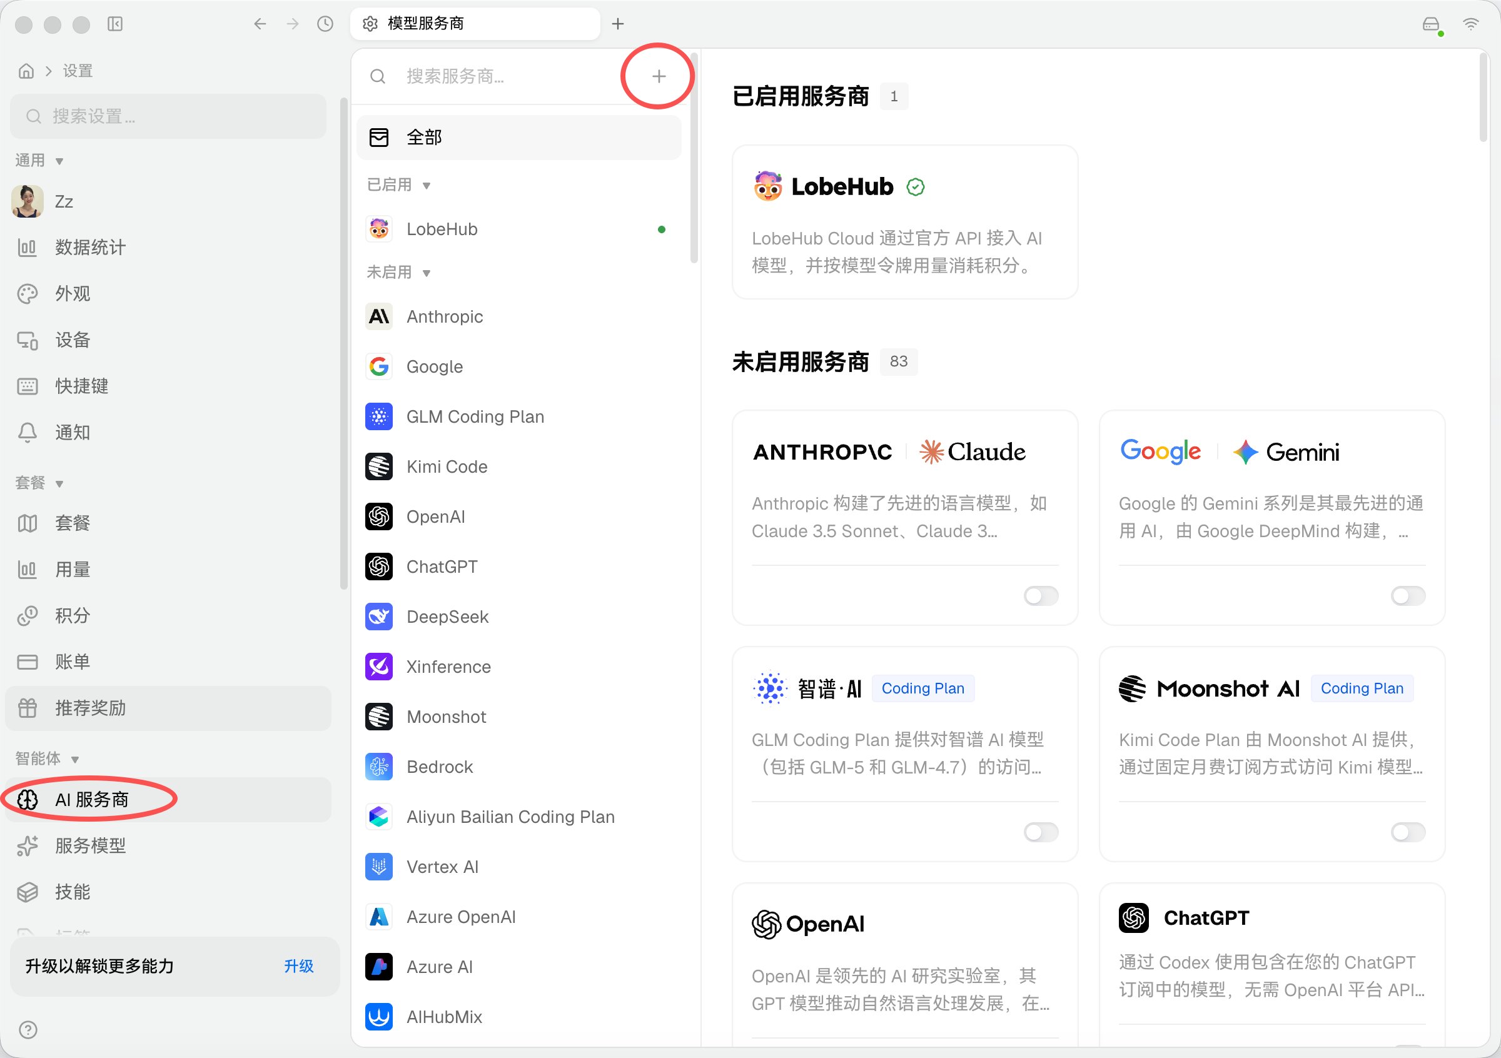Collapse the 未启用 provider group
Image resolution: width=1501 pixels, height=1058 pixels.
click(x=398, y=272)
